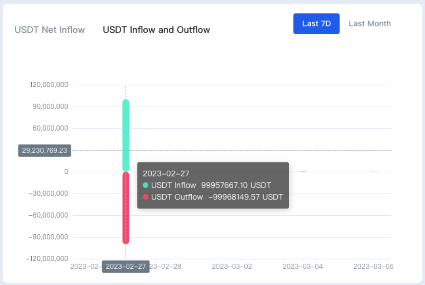Click the 29,230,769.23 y-axis value tag
The image size is (425, 285).
point(44,150)
